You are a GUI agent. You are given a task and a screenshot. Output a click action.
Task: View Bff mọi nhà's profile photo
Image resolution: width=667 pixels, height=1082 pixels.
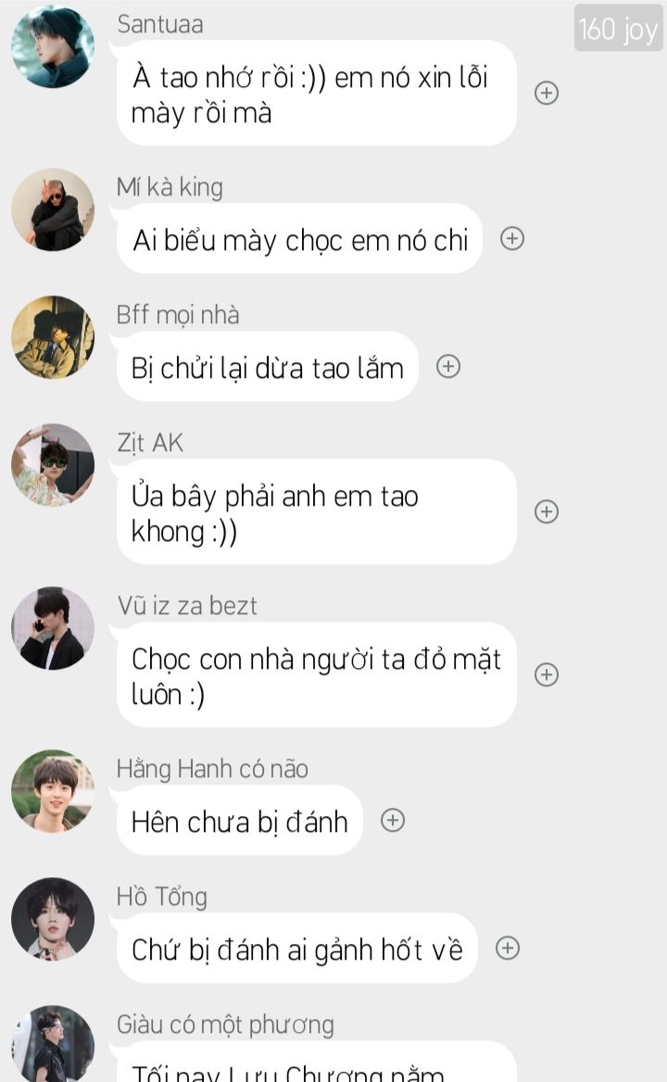[x=53, y=337]
